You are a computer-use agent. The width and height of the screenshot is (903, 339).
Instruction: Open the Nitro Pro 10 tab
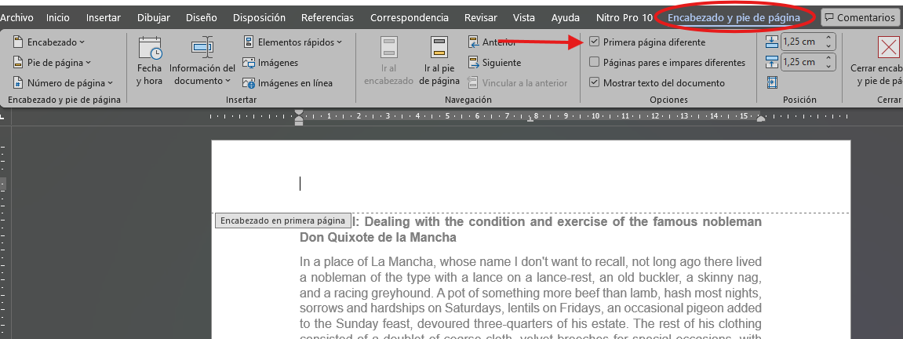(624, 18)
